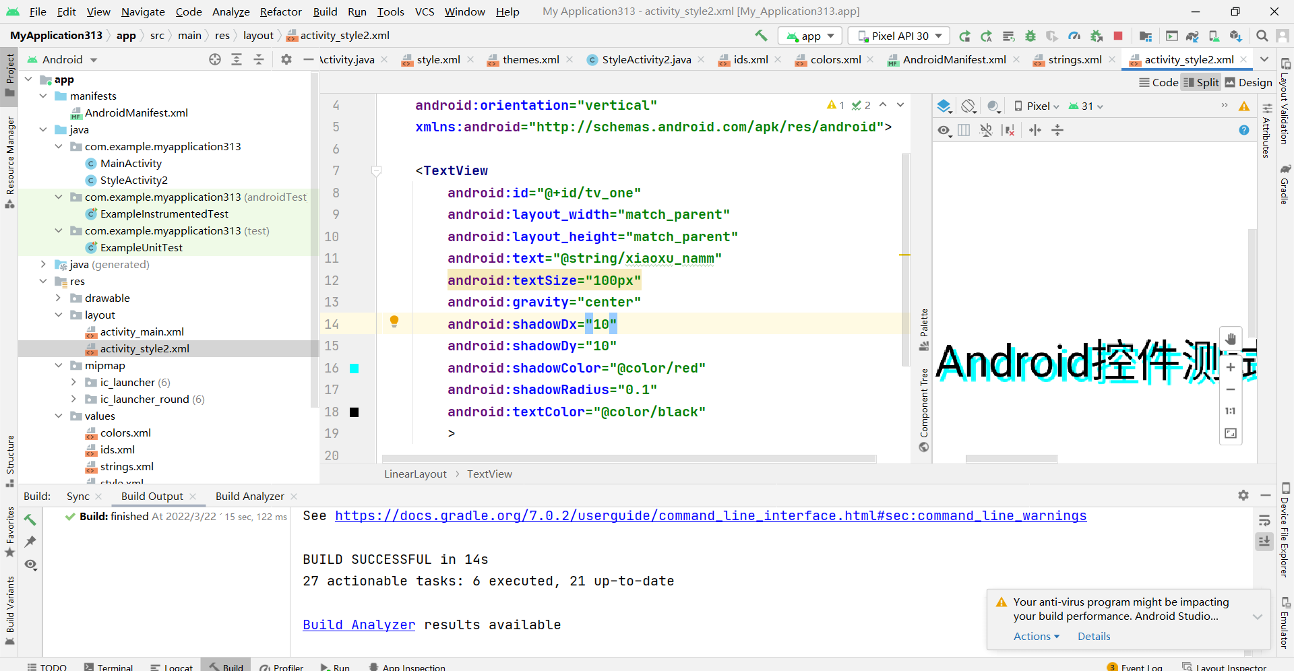Viewport: 1294px width, 671px height.
Task: Click Actions in antivirus notification
Action: [1036, 636]
